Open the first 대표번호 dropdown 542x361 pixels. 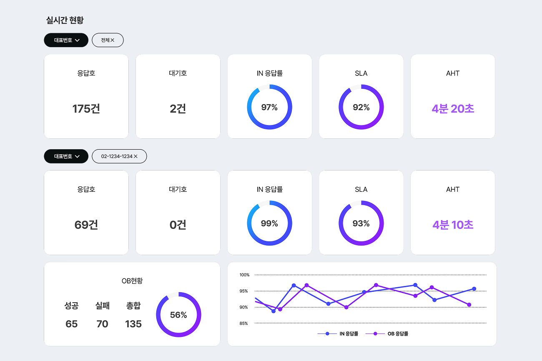tap(66, 40)
